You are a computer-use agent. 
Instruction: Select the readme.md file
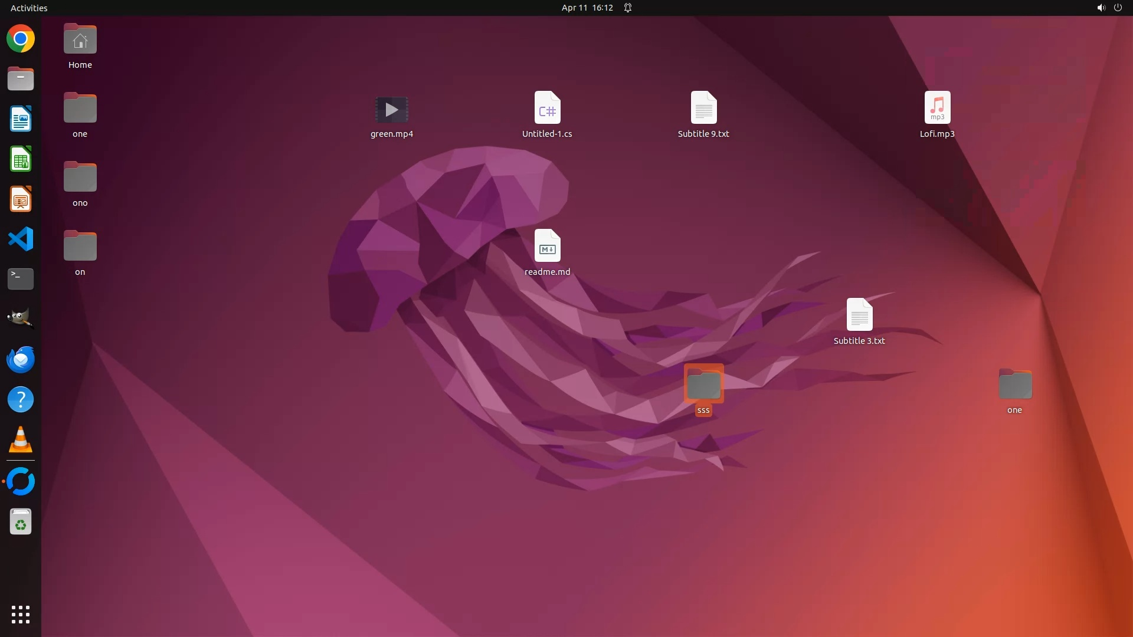(x=547, y=247)
